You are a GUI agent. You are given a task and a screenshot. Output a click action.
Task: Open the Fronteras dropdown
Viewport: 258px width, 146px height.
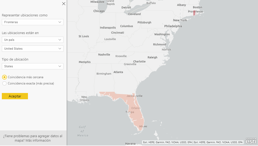(33, 22)
